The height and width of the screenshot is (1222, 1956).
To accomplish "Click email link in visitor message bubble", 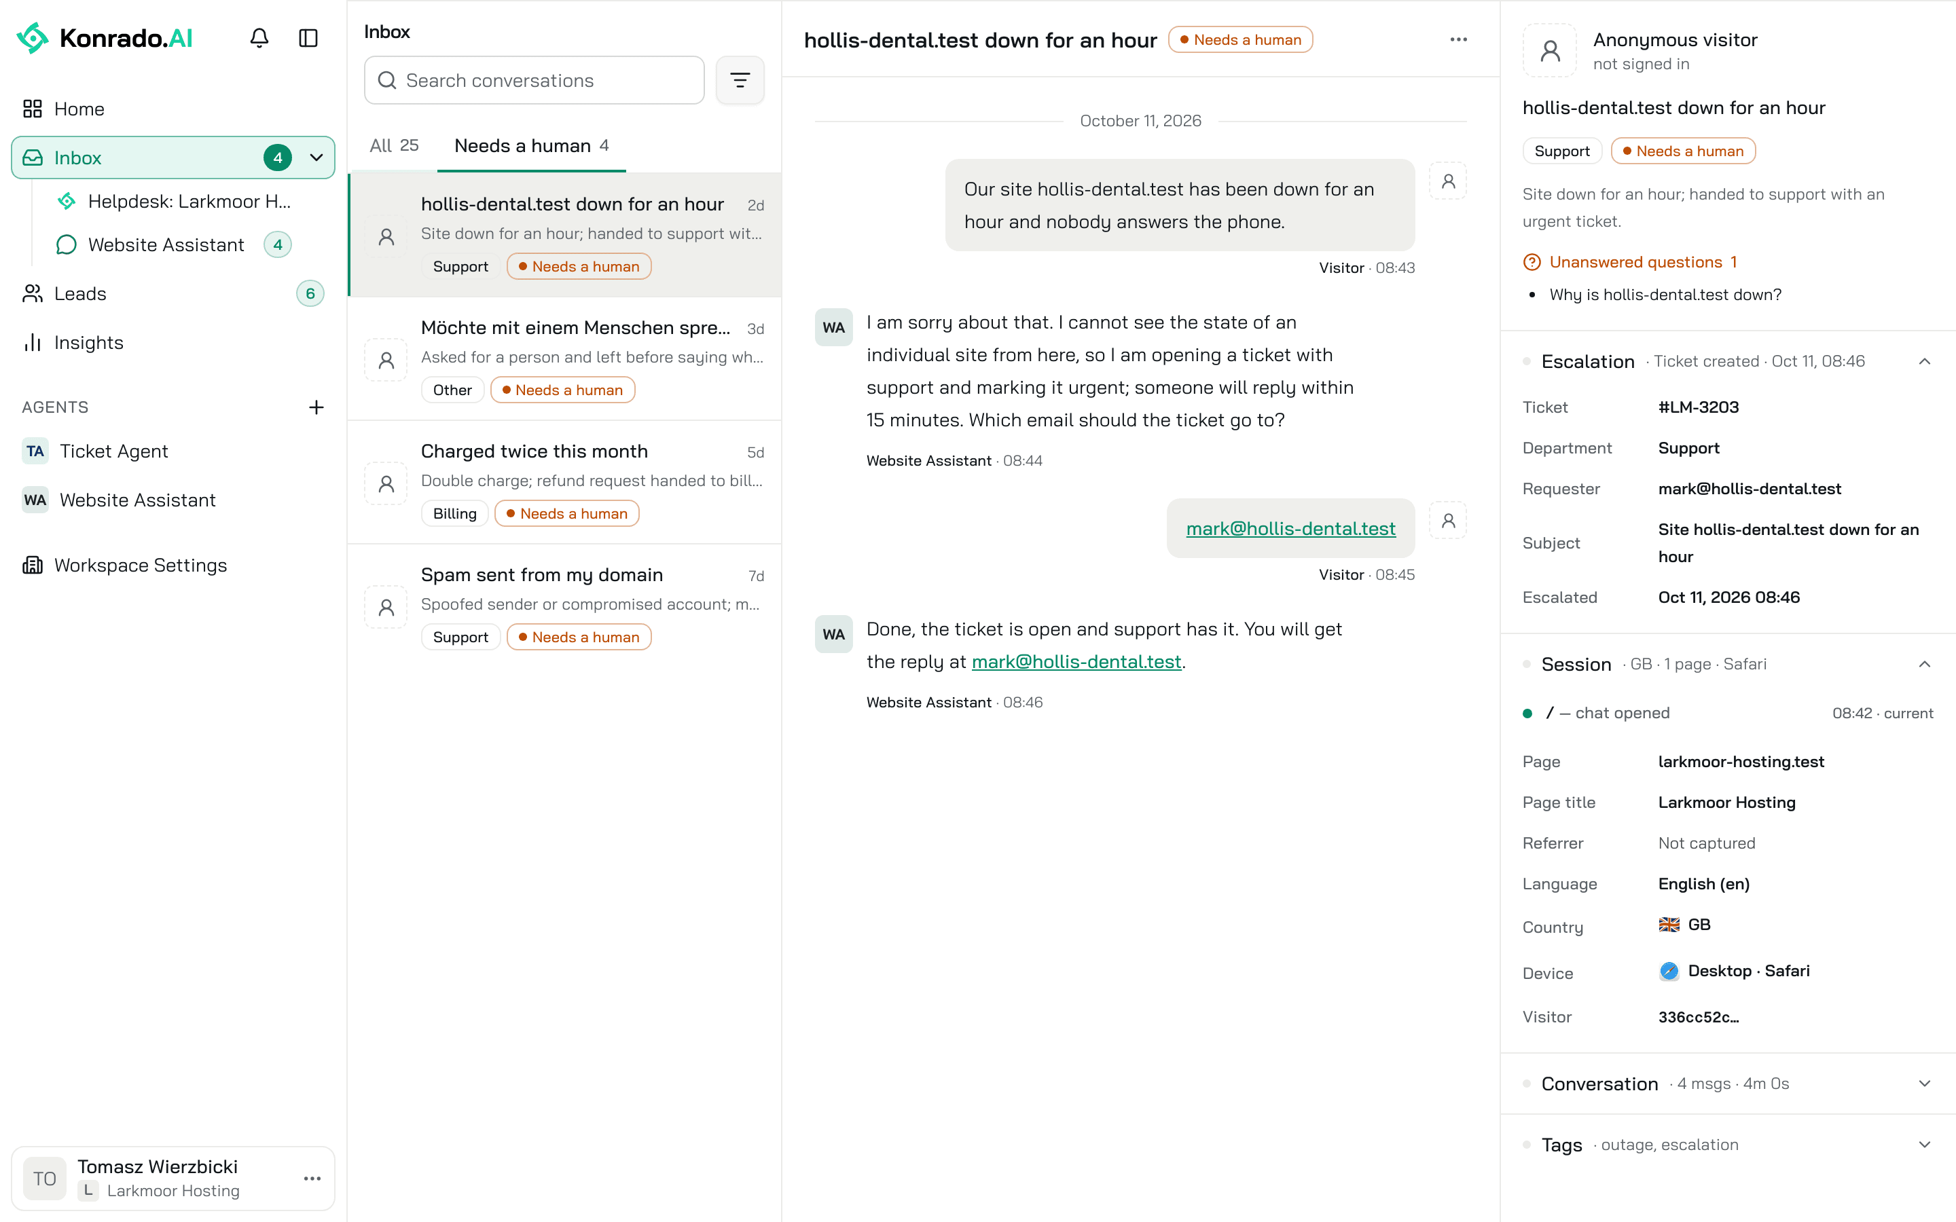I will click(x=1291, y=529).
